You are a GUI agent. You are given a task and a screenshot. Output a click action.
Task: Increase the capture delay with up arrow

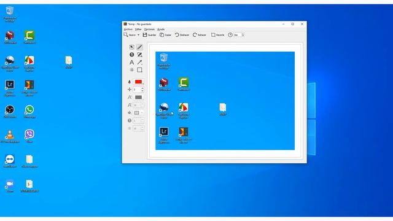(243, 34)
